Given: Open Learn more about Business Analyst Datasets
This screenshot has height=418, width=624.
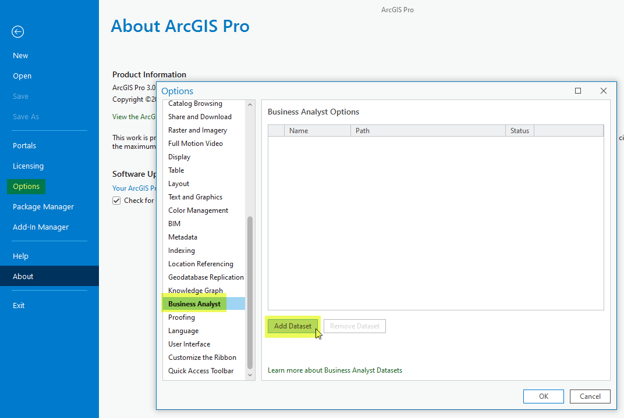Looking at the screenshot, I should click(335, 370).
